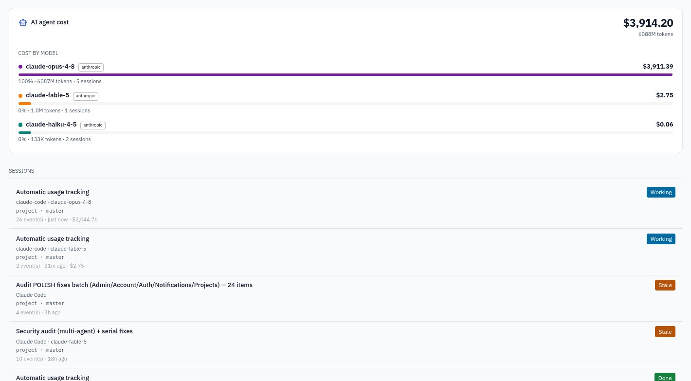Click the SESSIONS section label
691x381 pixels.
click(x=21, y=171)
